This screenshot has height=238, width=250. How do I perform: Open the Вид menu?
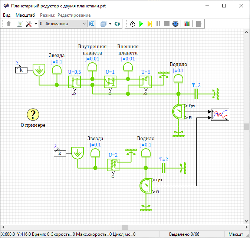[x=7, y=15]
